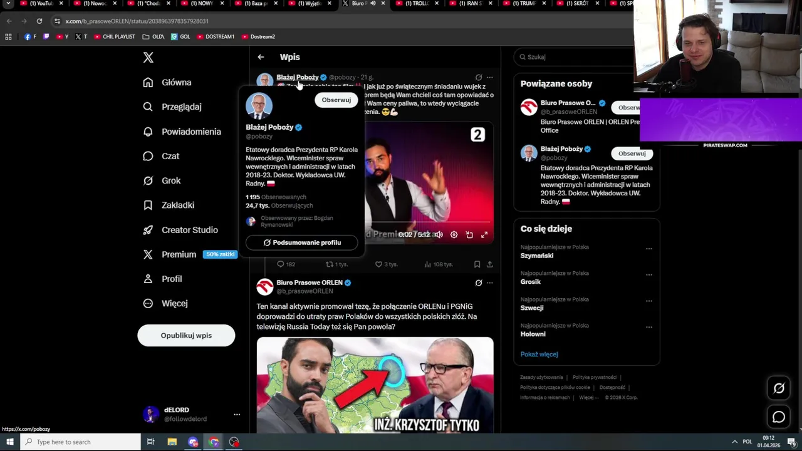View analytics showing 108 tys. views
The height and width of the screenshot is (451, 802).
tap(439, 264)
